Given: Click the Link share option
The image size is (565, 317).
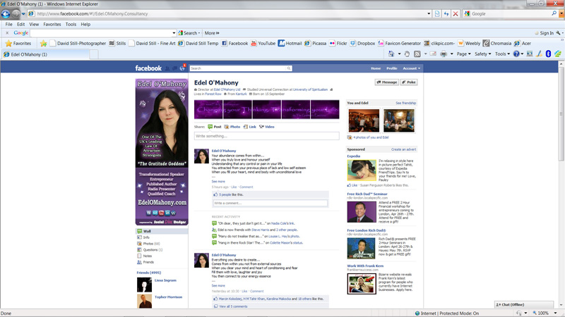Looking at the screenshot, I should tap(249, 127).
